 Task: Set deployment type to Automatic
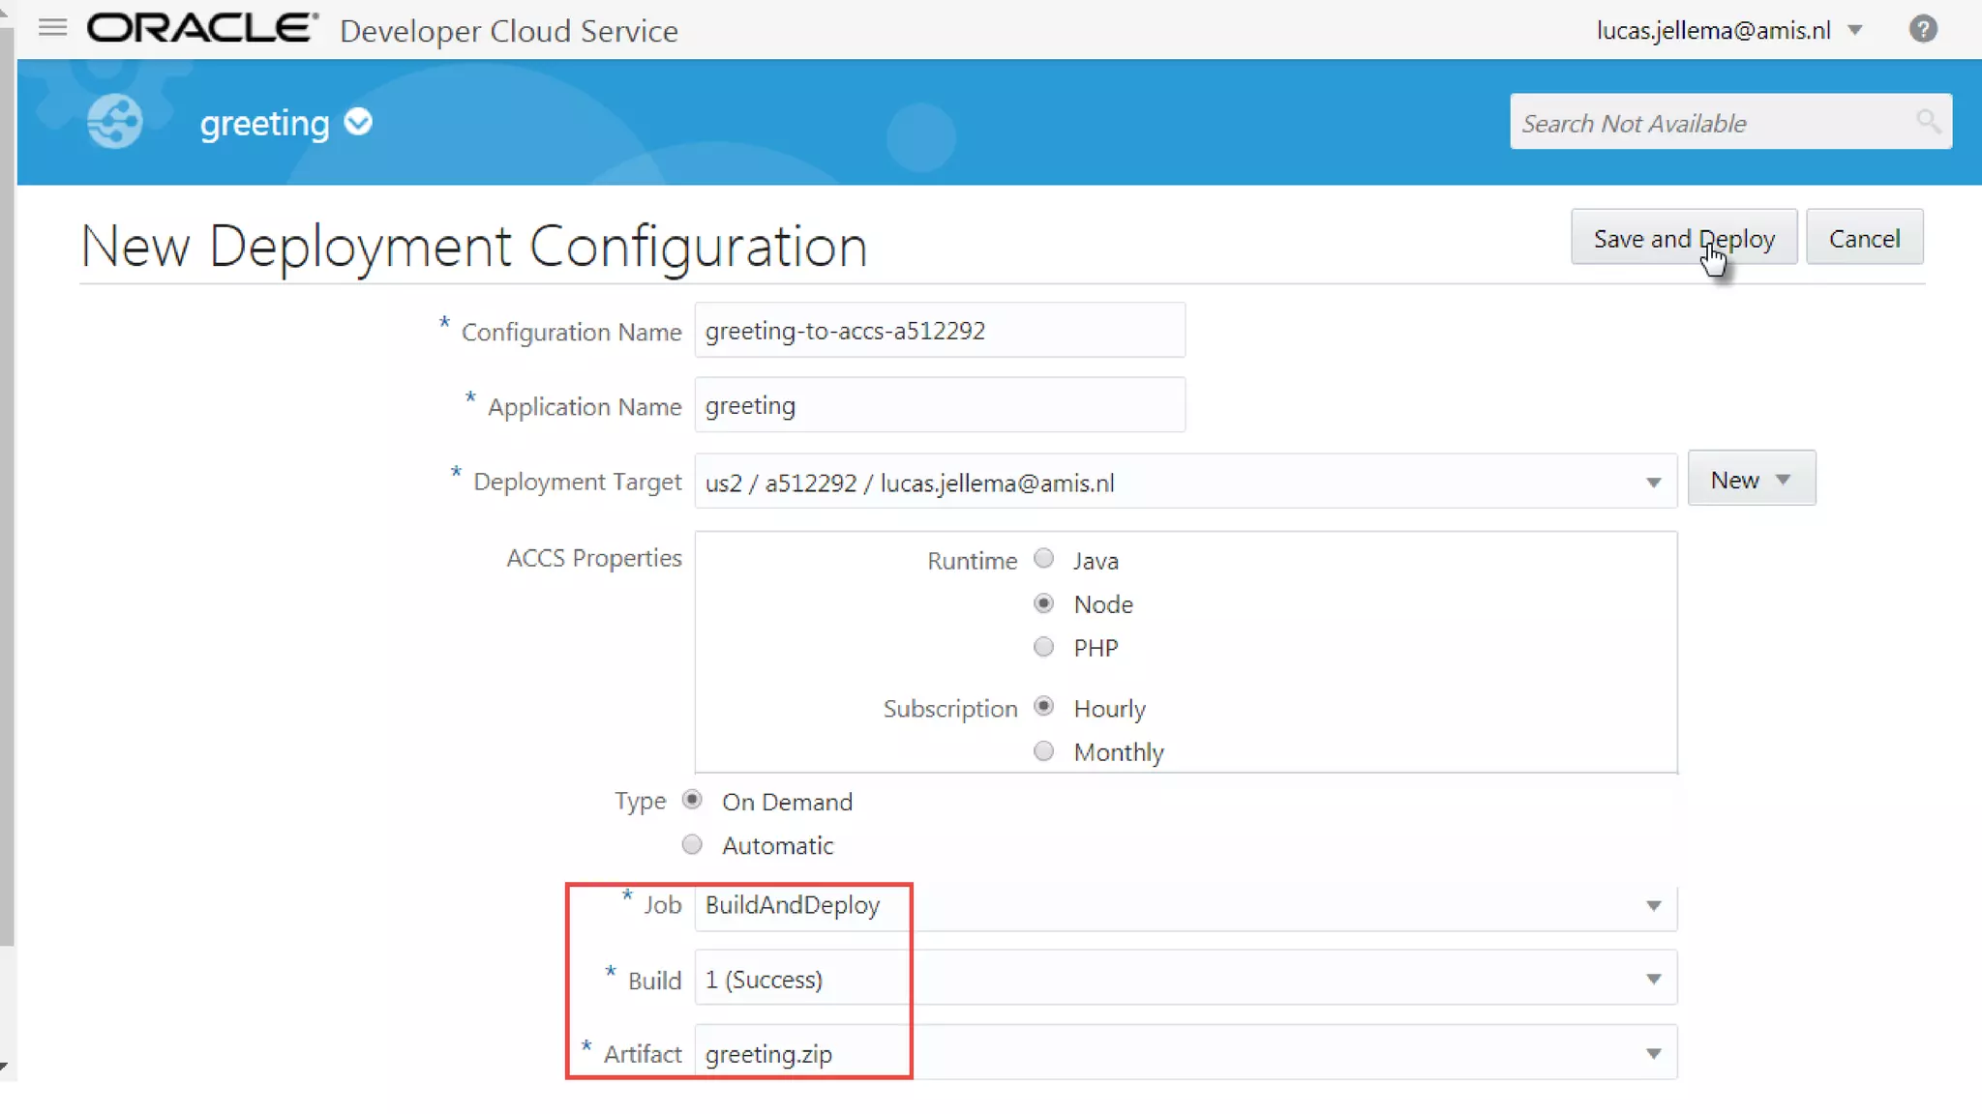click(692, 845)
